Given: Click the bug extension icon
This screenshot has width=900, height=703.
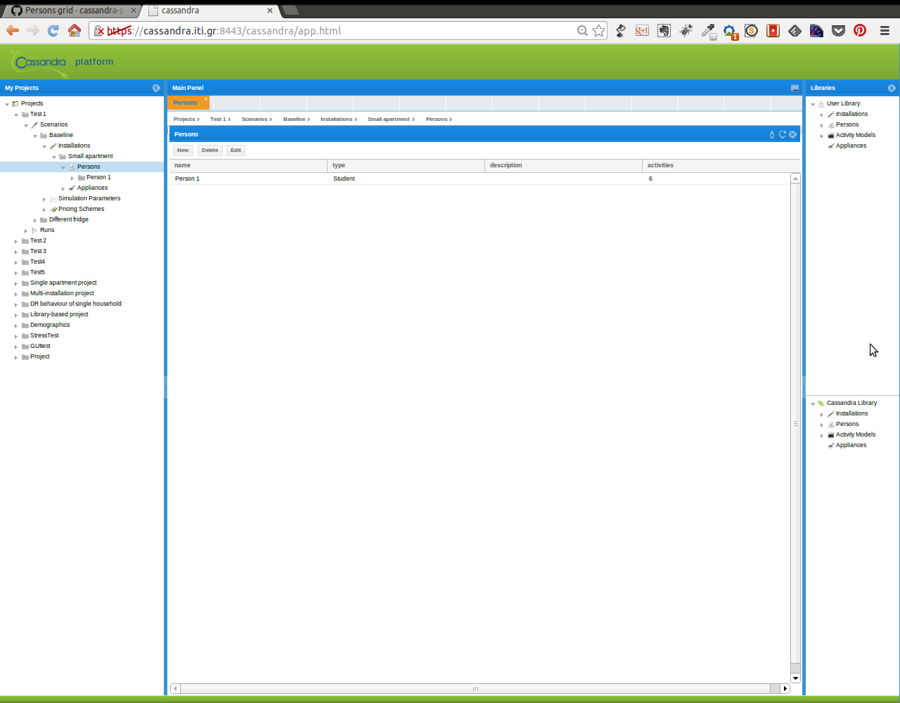Looking at the screenshot, I should (x=686, y=30).
